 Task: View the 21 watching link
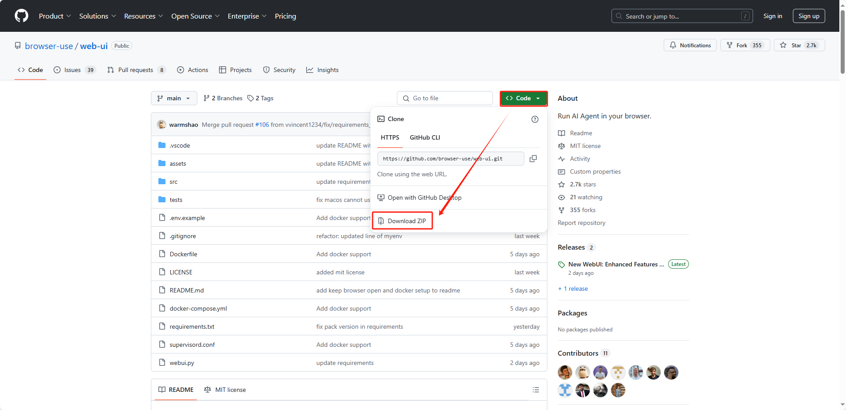coord(580,197)
